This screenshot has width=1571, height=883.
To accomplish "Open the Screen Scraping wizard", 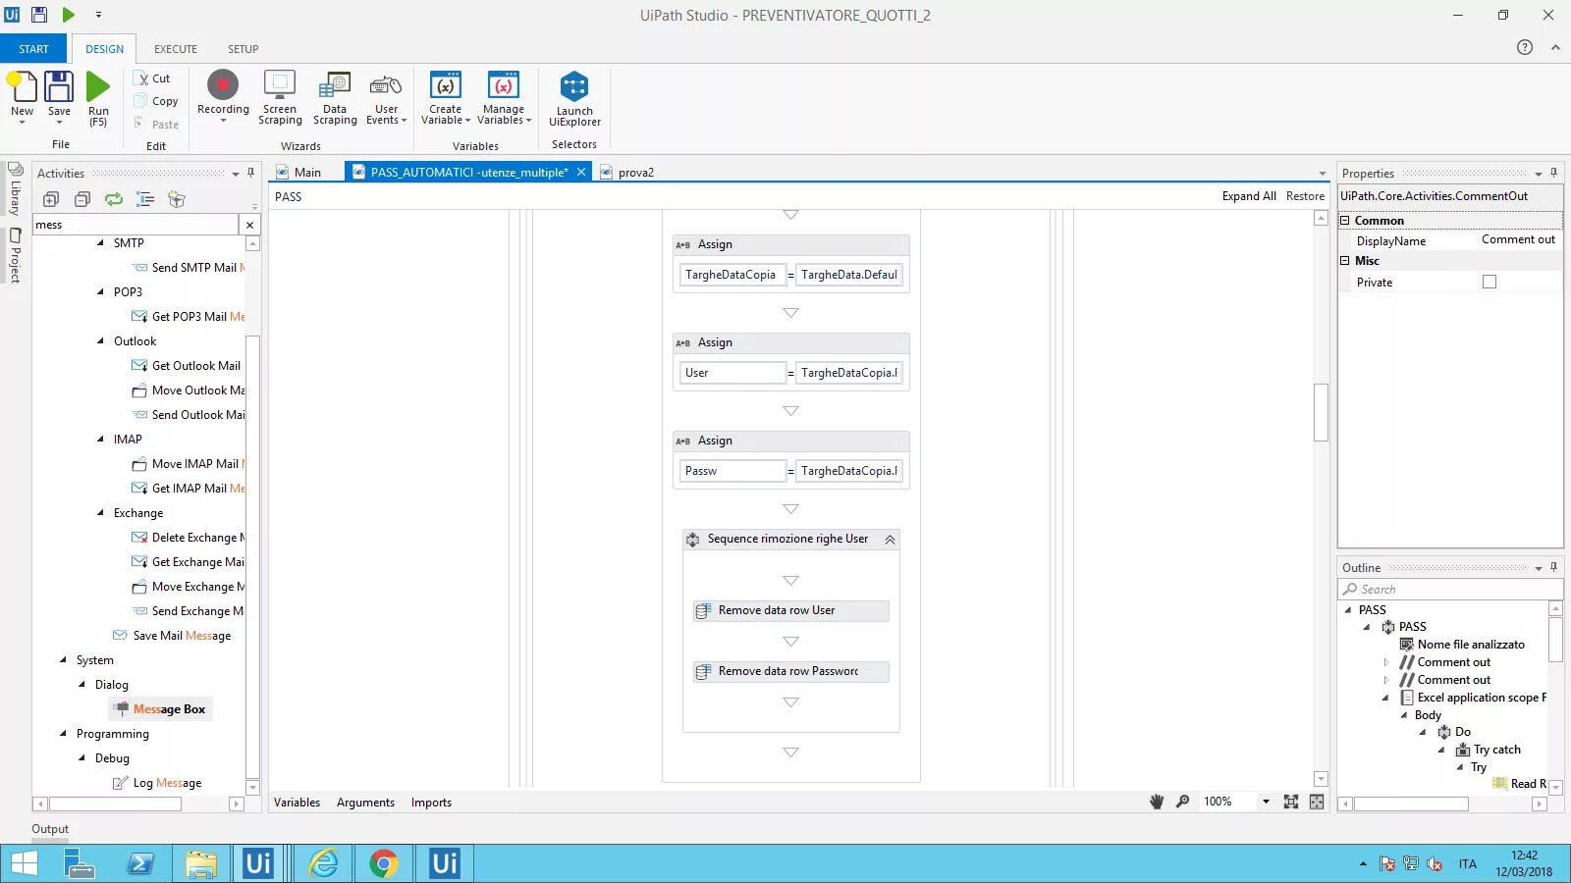I will coord(280,97).
